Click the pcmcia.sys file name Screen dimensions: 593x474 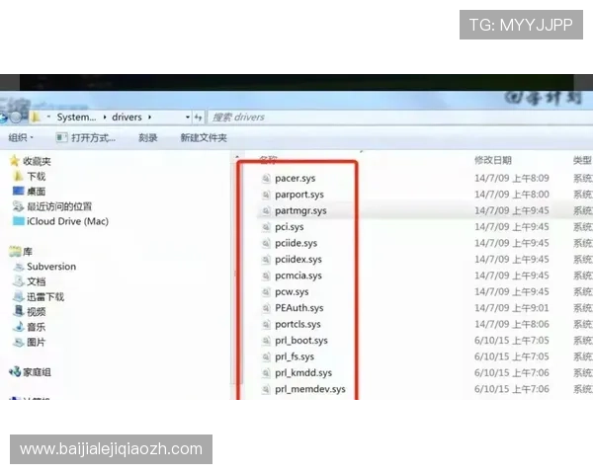[298, 276]
